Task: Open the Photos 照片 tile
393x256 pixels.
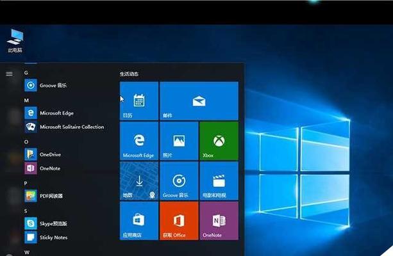Action: coord(179,141)
